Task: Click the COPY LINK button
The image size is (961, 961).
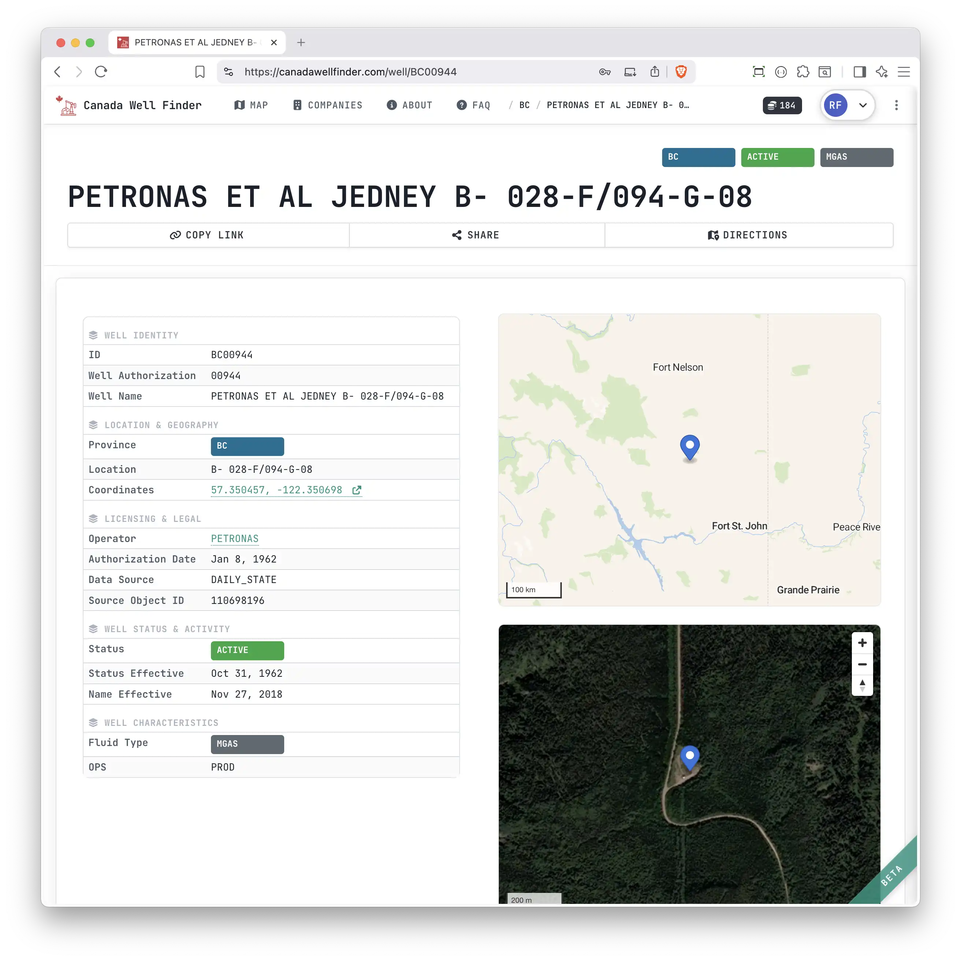Action: tap(207, 235)
